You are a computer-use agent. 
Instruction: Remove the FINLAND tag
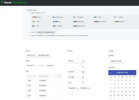pos(77,88)
